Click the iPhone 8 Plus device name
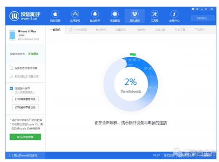The height and width of the screenshot is (162, 219). [27, 31]
